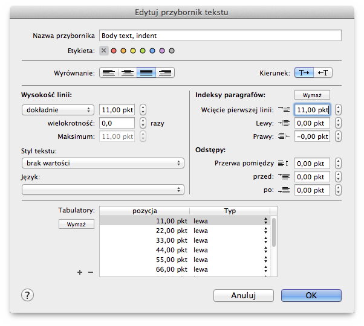Screen dimensions: 364x326
Task: Choose the blue label color
Action: click(x=152, y=51)
